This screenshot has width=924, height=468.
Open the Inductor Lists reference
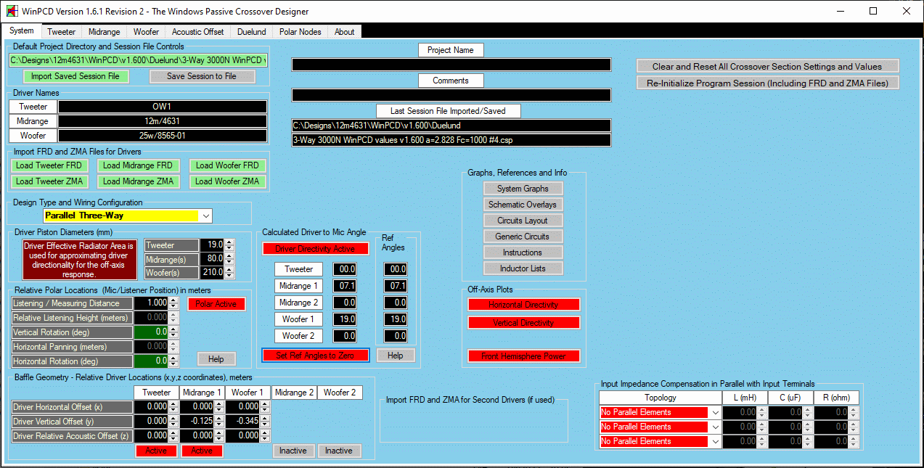click(523, 268)
